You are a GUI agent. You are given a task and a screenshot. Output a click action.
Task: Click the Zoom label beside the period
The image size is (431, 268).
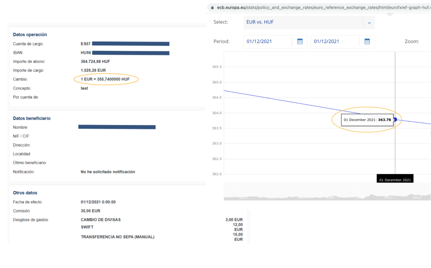click(x=411, y=41)
